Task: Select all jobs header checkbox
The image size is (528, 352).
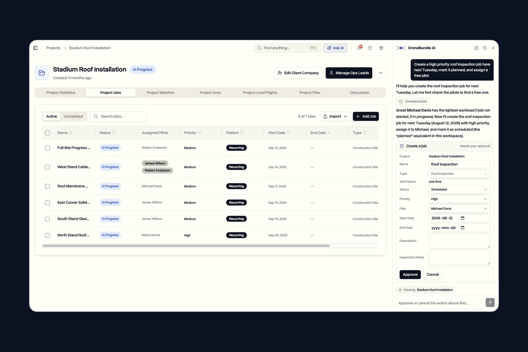Action: [x=47, y=133]
